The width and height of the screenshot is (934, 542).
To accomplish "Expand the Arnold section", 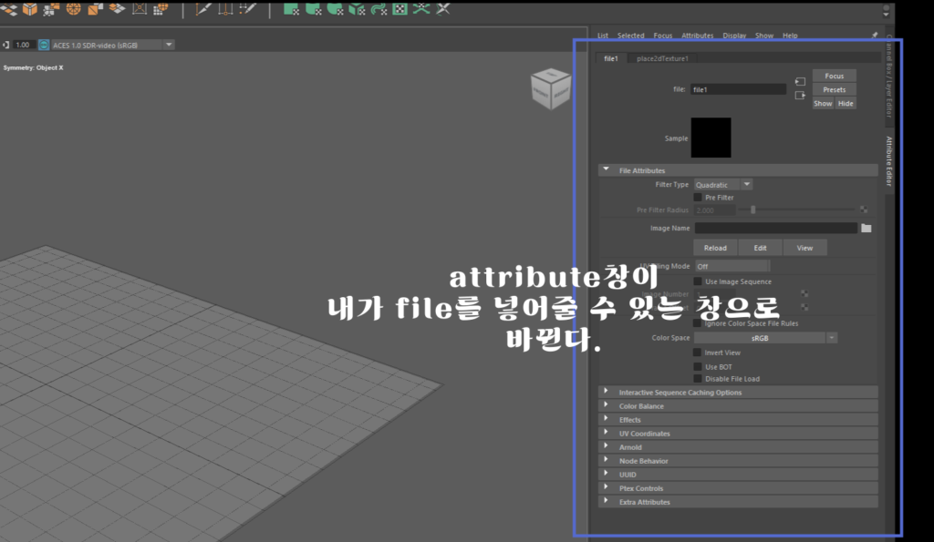I will tap(738, 447).
